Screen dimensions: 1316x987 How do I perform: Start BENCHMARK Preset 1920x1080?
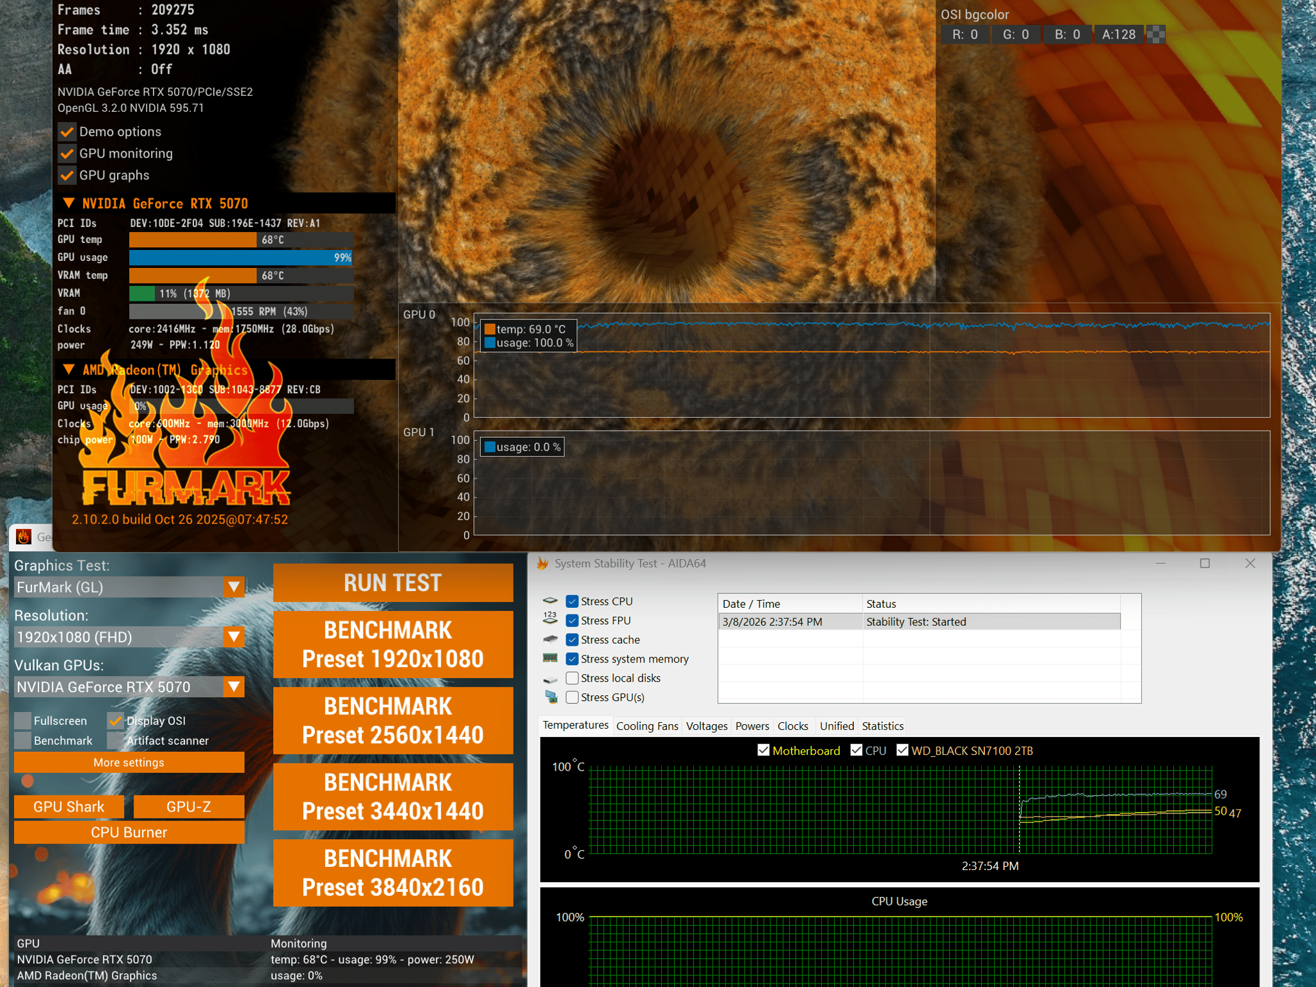[x=393, y=645]
